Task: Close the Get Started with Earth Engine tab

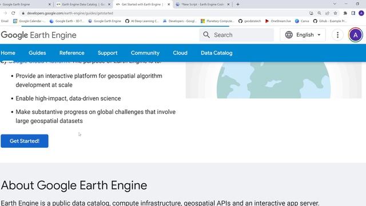Action: 169,4
